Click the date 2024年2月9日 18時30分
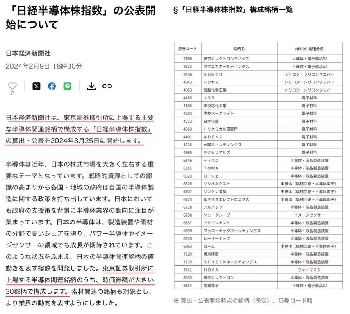 pos(44,66)
